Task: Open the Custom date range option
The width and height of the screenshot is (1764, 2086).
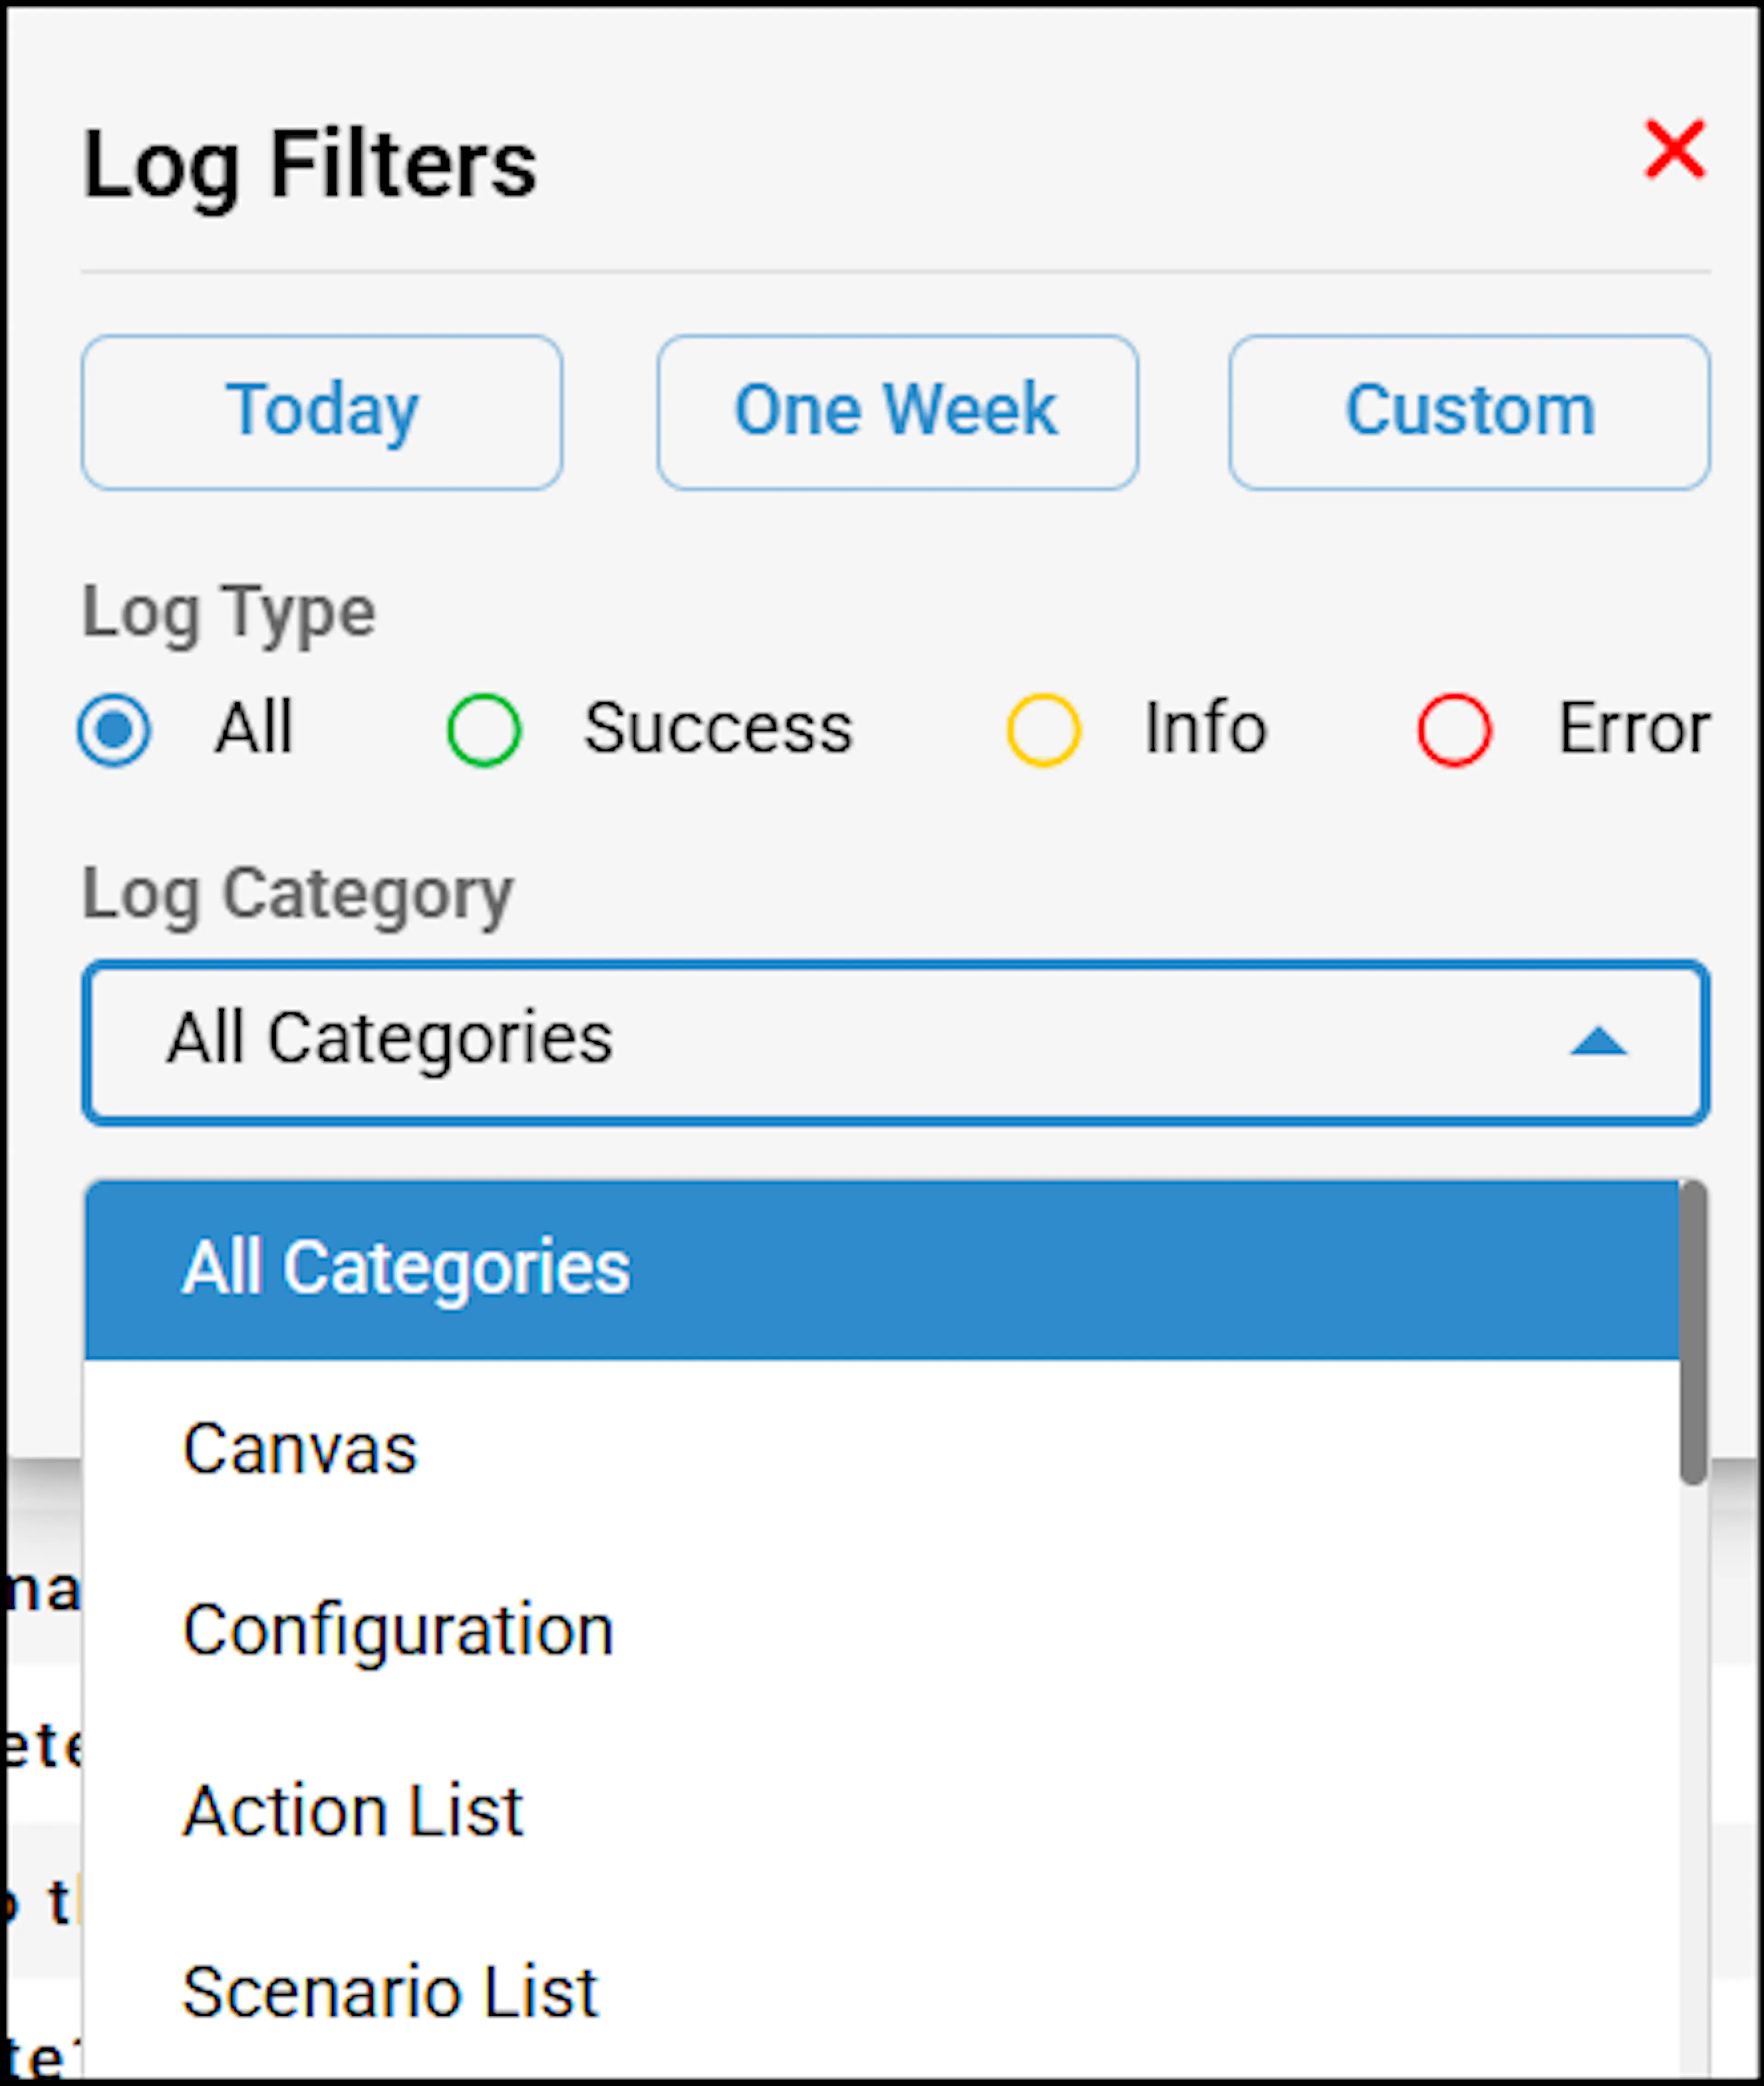Action: coord(1469,412)
